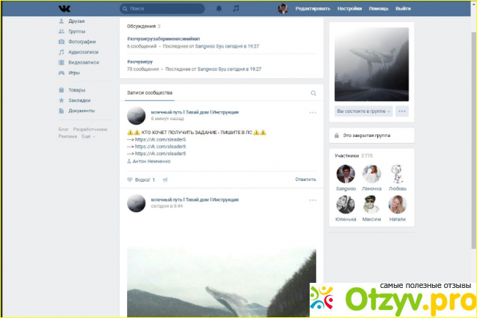
Task: Open the three-dot menu under the group cover
Action: (x=402, y=111)
